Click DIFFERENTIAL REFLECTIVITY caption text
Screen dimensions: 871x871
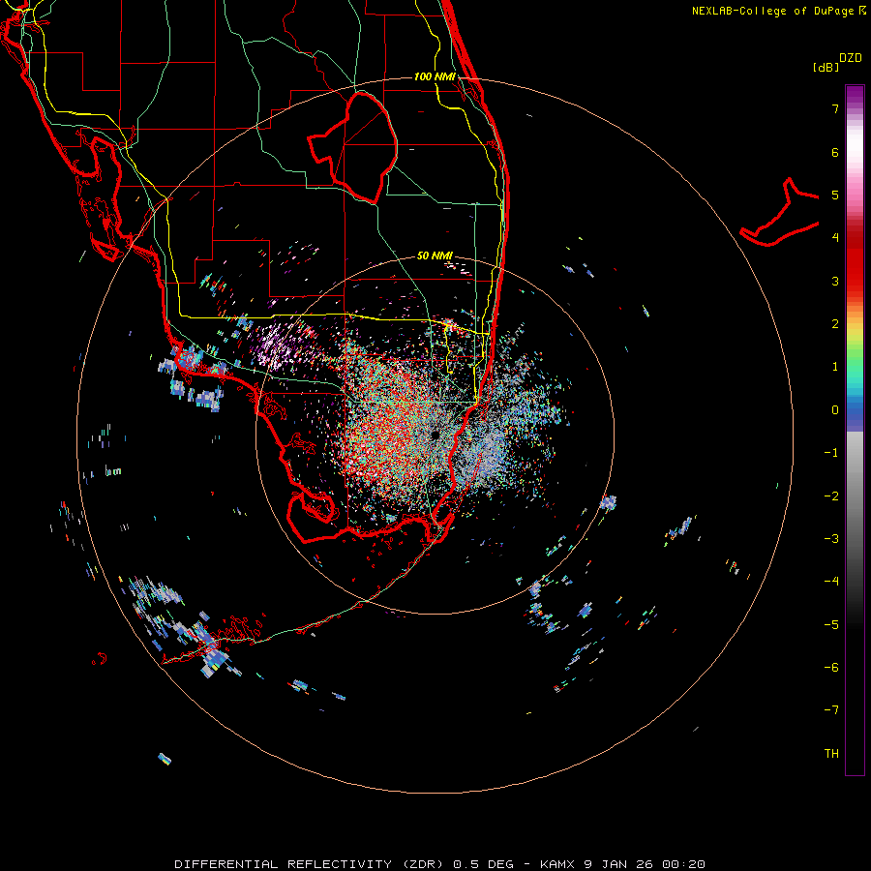(284, 864)
